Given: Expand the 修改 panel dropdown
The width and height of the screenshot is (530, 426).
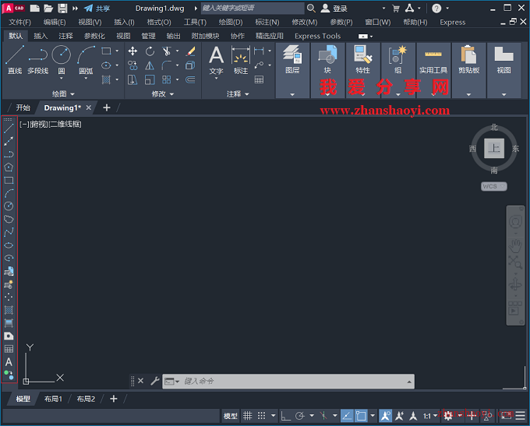Looking at the screenshot, I should pos(163,94).
